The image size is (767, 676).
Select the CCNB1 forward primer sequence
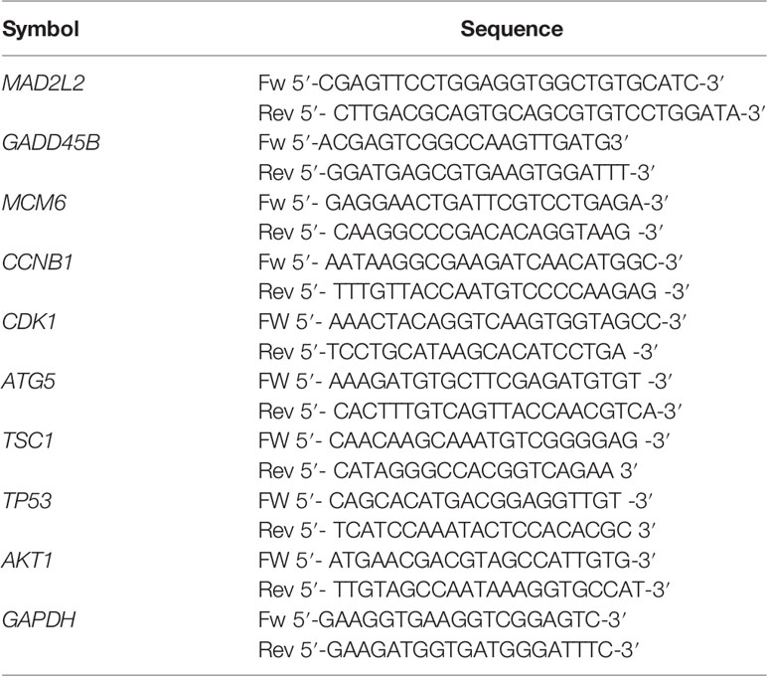pyautogui.click(x=470, y=262)
